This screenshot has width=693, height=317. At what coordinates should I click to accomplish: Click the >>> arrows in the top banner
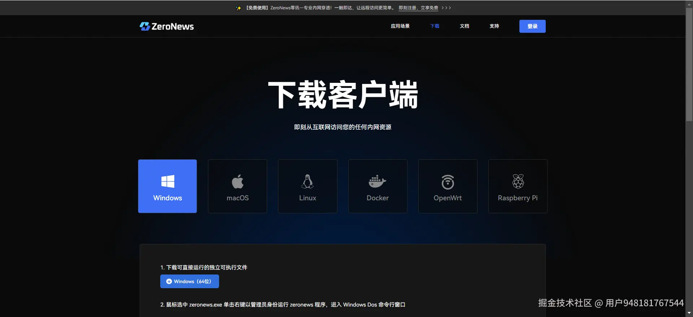click(446, 8)
